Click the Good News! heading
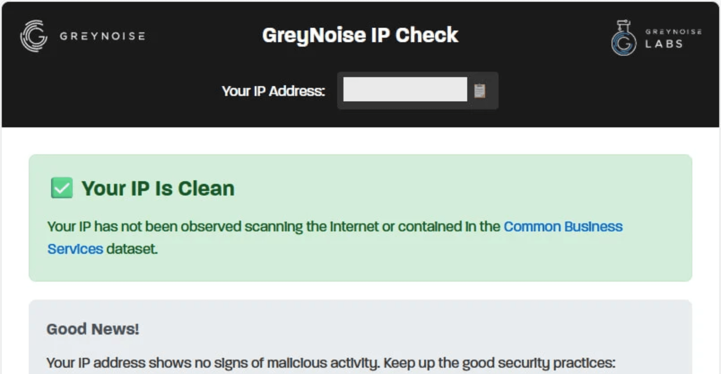 [x=93, y=329]
